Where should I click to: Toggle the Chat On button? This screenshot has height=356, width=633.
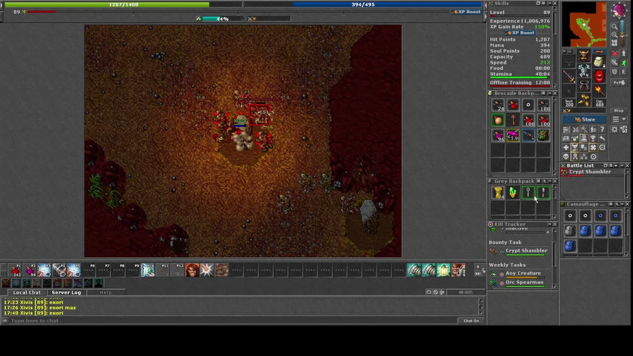[x=471, y=320]
